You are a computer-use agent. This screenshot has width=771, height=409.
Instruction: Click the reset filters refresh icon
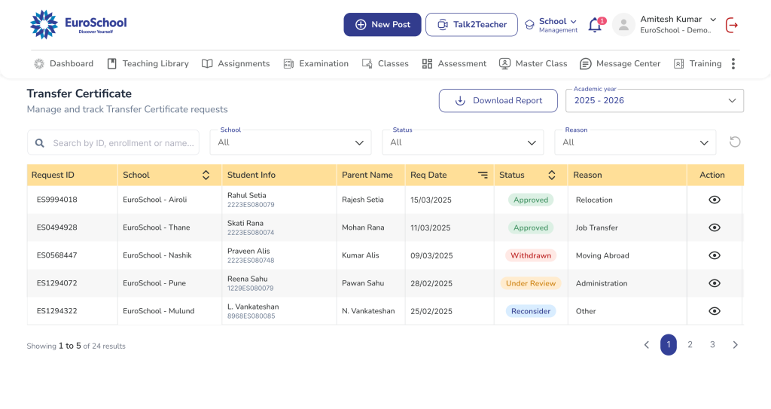click(735, 142)
